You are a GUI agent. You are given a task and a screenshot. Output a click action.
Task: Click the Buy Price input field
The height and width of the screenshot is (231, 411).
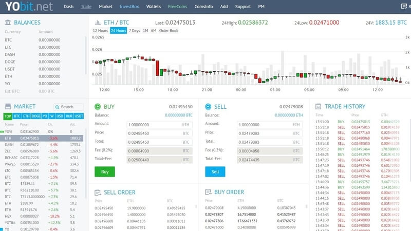pos(160,133)
